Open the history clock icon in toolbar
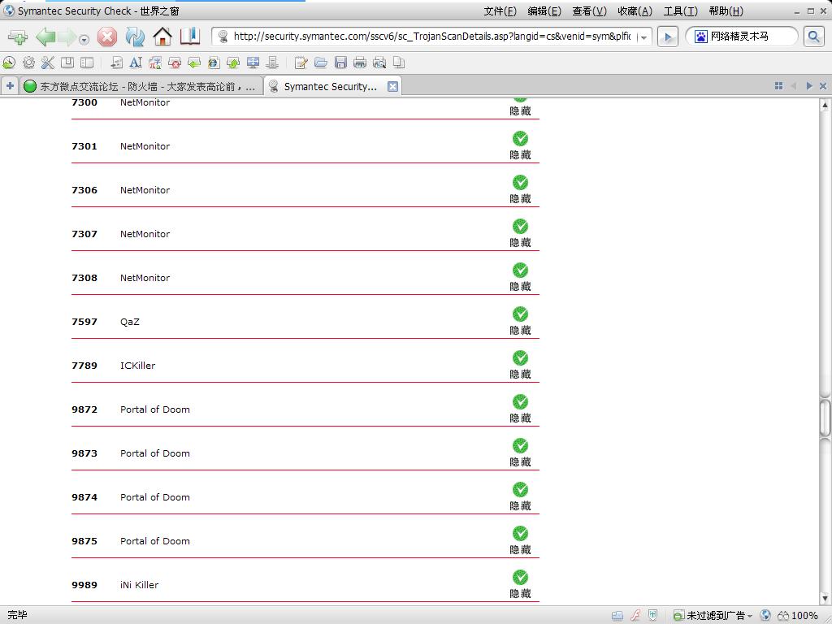The width and height of the screenshot is (832, 624). (x=9, y=63)
